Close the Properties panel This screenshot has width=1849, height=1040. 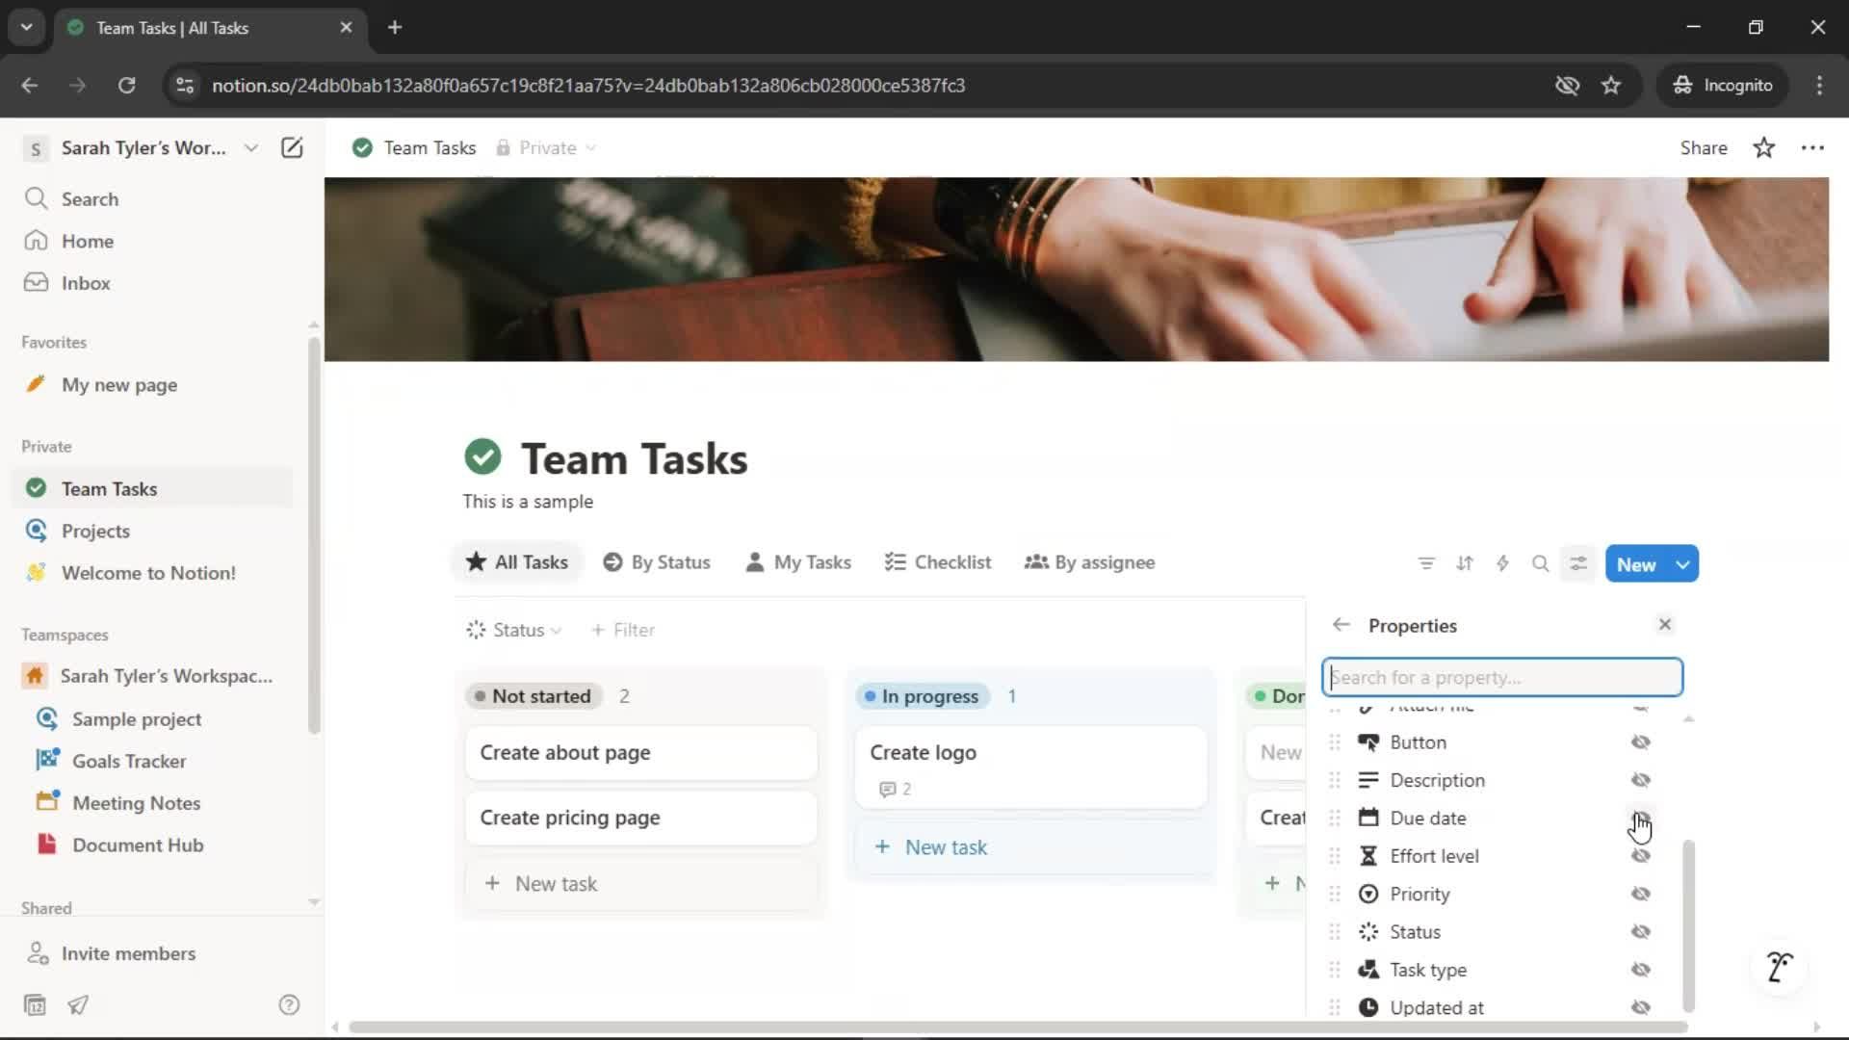(1665, 625)
